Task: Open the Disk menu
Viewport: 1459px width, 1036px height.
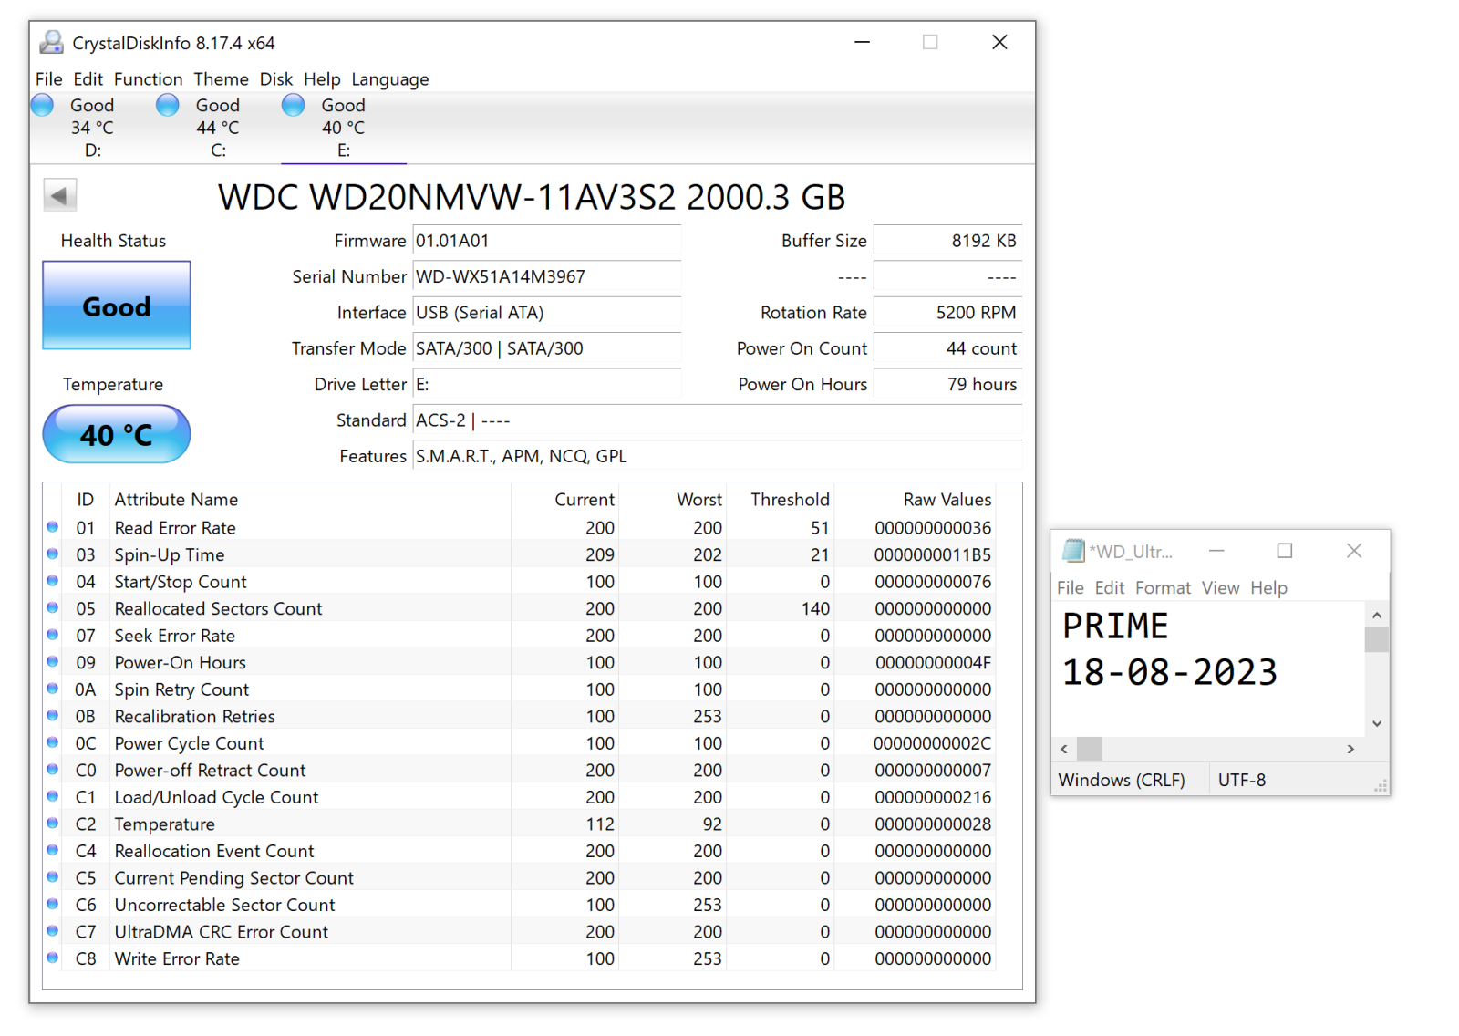Action: [276, 79]
